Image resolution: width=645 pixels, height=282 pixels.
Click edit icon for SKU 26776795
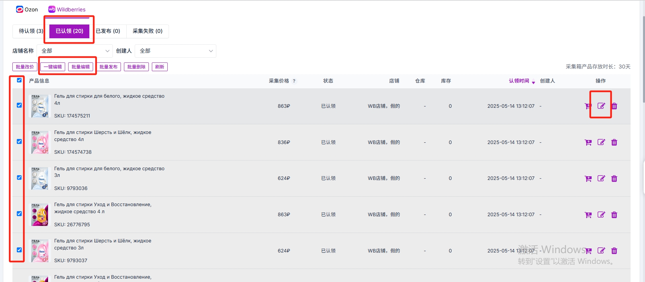601,215
